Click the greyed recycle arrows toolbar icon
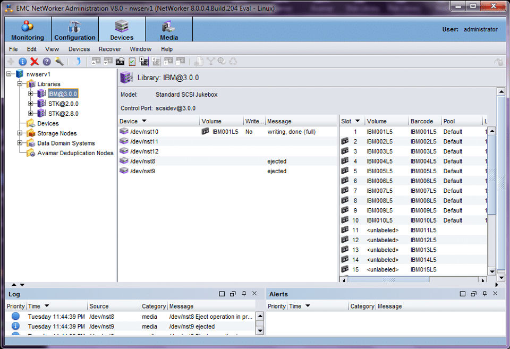This screenshot has width=510, height=349. 233,61
